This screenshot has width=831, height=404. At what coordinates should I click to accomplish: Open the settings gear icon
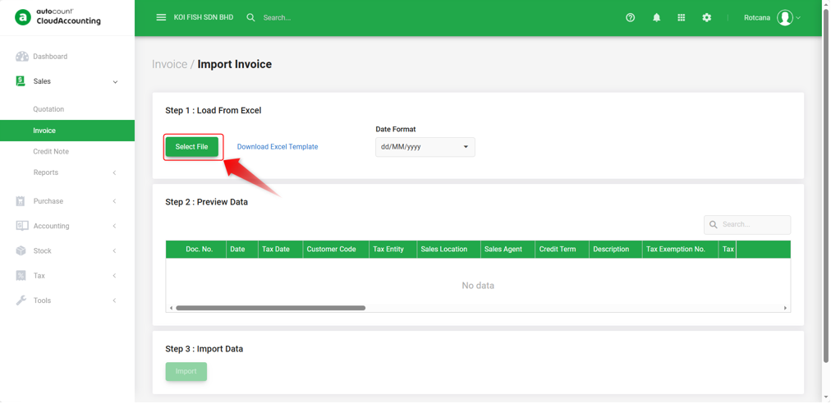(x=706, y=17)
